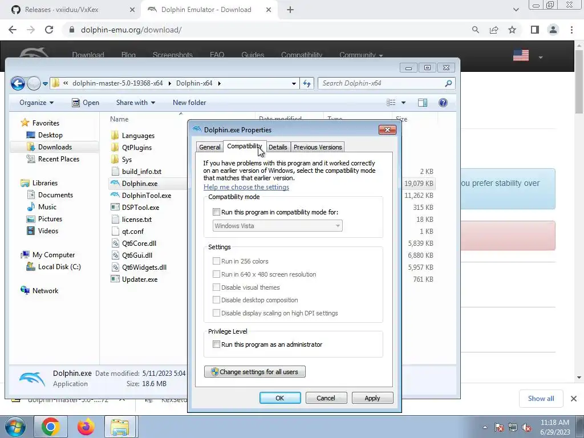This screenshot has height=438, width=584.
Task: Click the Action Center flag tray icon
Action: coord(499,428)
